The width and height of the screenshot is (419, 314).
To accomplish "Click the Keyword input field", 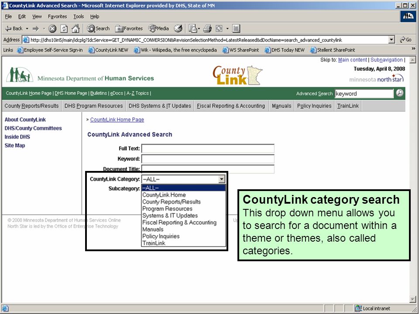I will pyautogui.click(x=208, y=159).
